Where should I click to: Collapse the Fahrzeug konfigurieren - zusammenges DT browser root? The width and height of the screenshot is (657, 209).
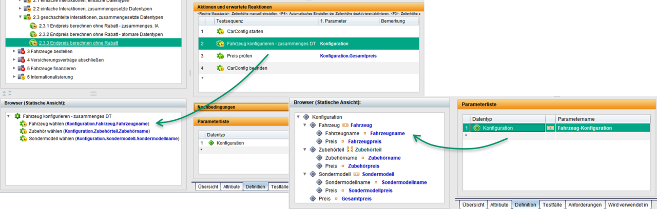point(9,116)
